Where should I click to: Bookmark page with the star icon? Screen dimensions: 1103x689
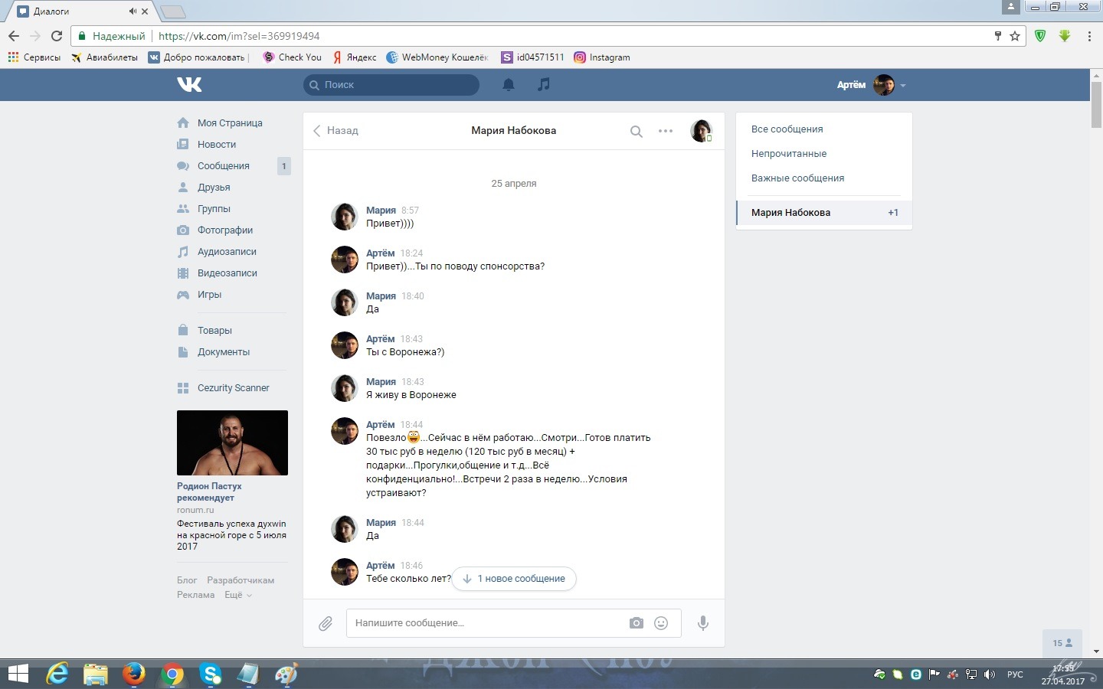[x=1015, y=36]
